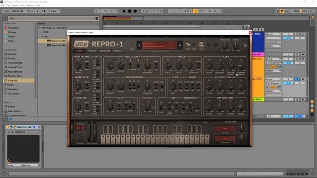The height and width of the screenshot is (178, 317).
Task: Select the Green collection
Action: 11,37
